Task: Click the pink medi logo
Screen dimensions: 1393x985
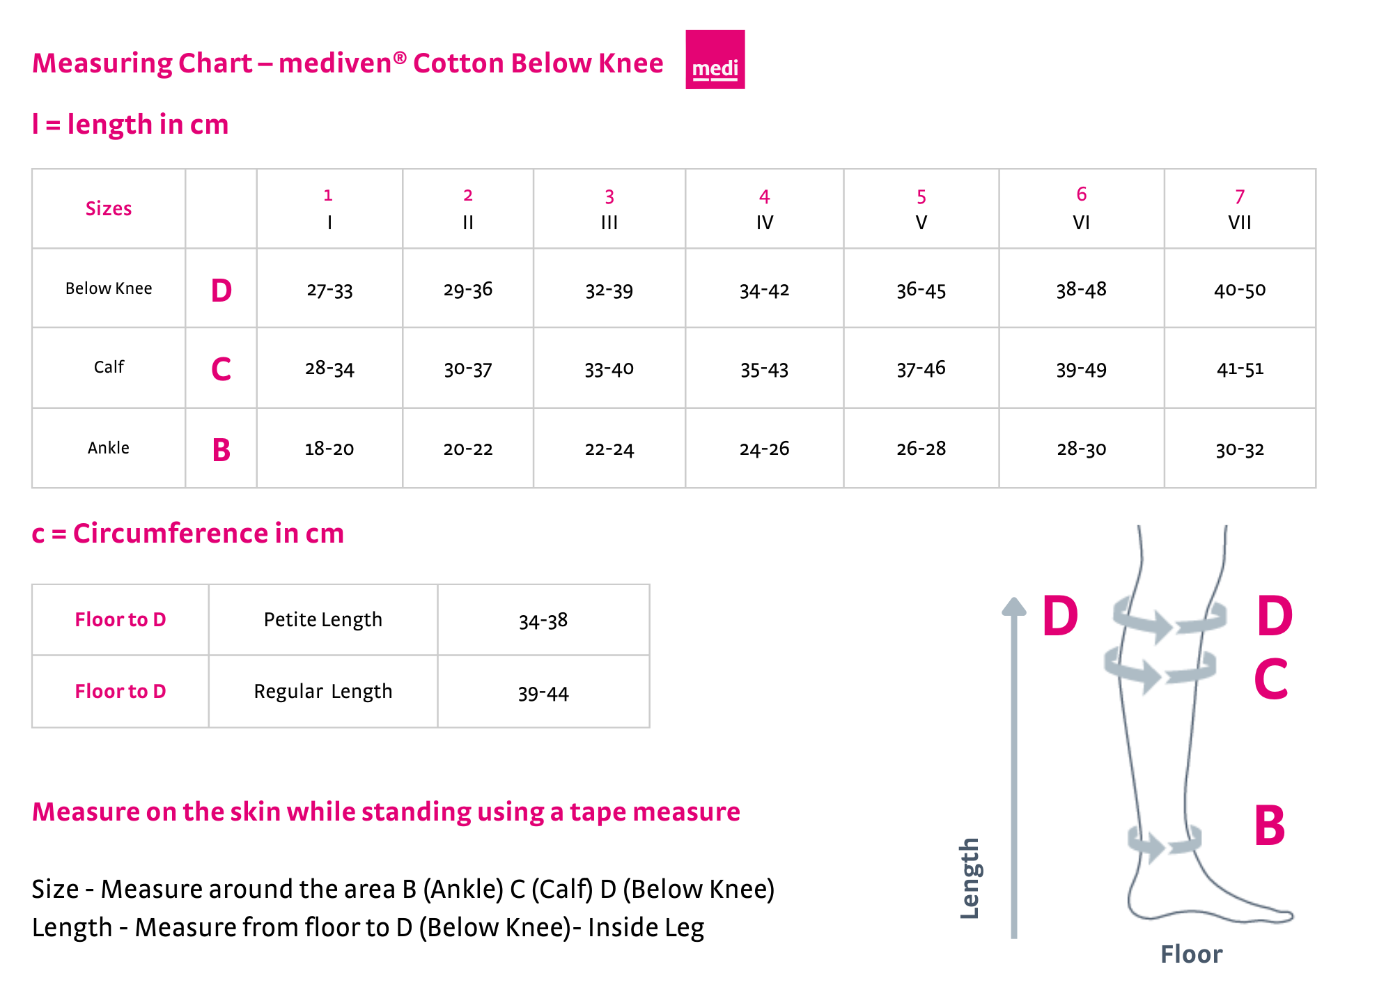Action: (715, 59)
